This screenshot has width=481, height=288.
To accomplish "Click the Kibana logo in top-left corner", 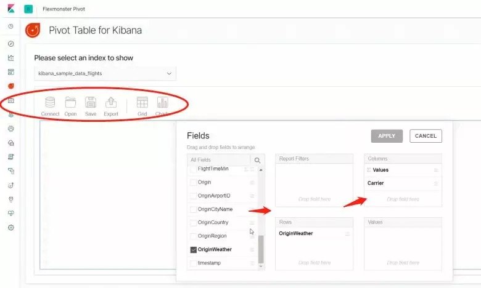I will tap(10, 9).
